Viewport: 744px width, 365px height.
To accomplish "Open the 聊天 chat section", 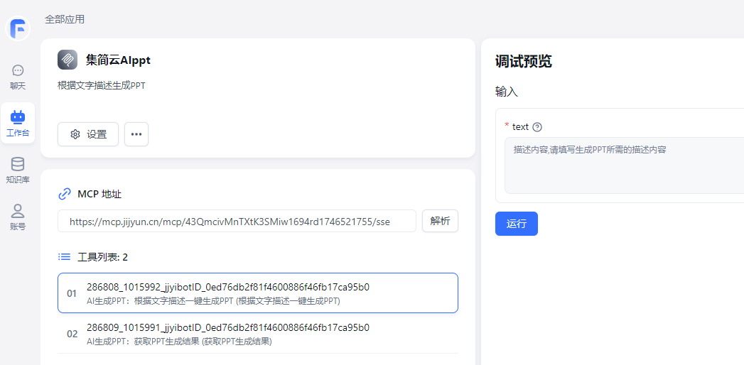I will pos(18,77).
